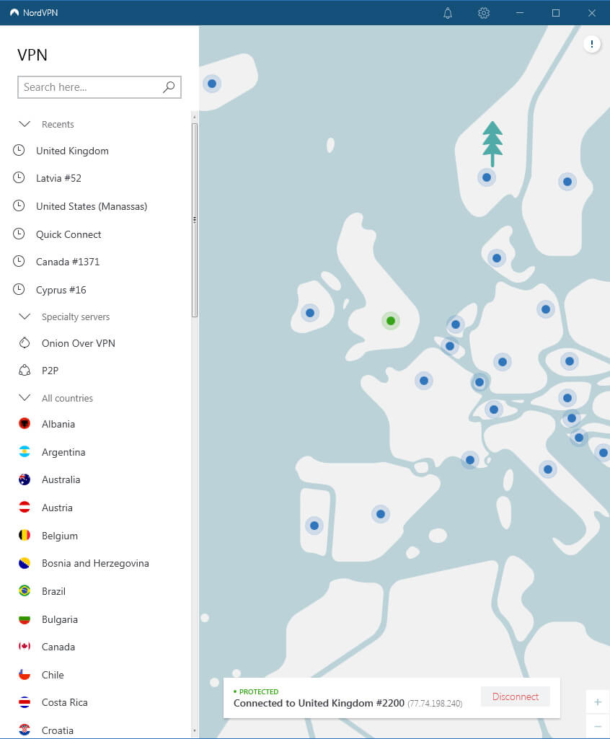Click the IP address 77.74.198.240 text
This screenshot has height=739, width=610.
pos(435,704)
